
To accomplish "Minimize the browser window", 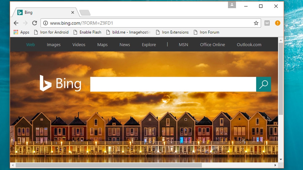I will tap(246, 6).
